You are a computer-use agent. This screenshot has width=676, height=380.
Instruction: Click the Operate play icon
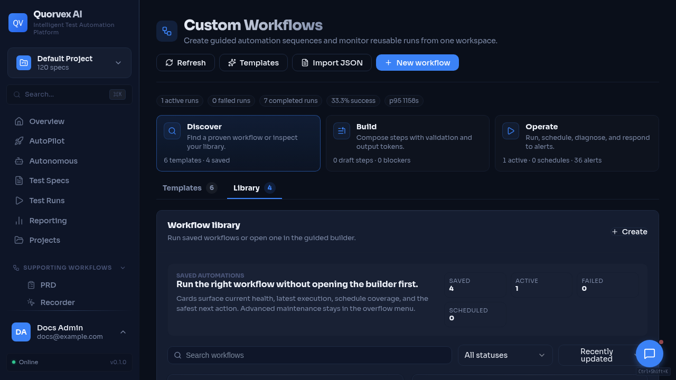(x=511, y=131)
